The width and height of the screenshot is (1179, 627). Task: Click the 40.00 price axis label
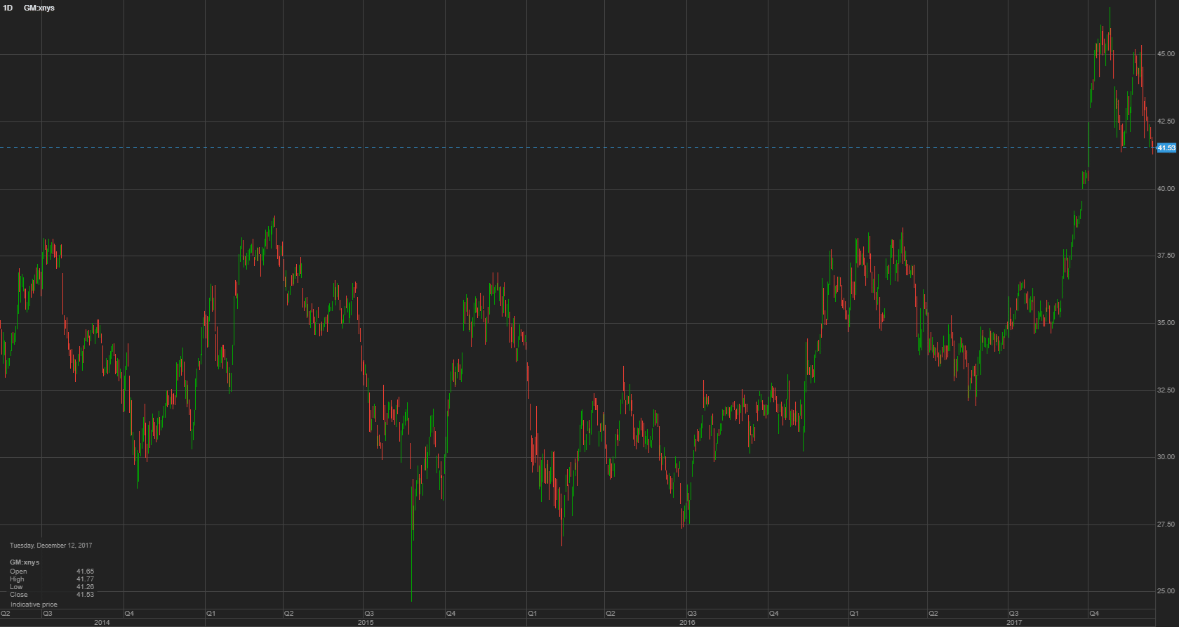[x=1166, y=189]
